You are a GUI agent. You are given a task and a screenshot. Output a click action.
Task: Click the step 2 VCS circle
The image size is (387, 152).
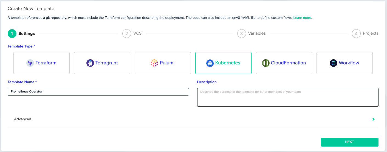tap(127, 34)
